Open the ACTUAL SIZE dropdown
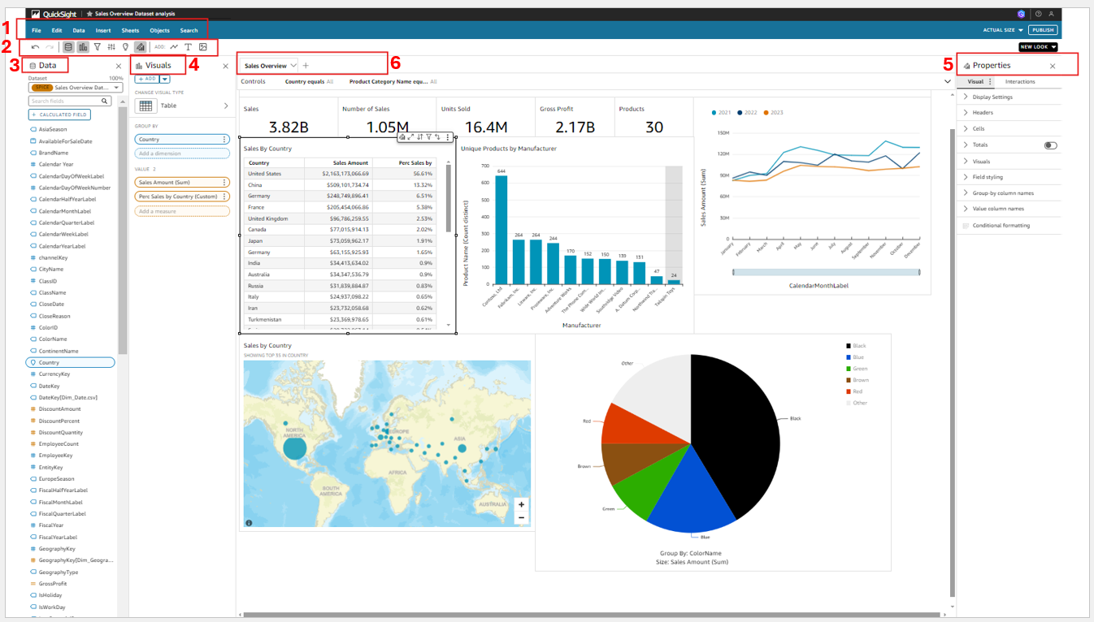The image size is (1094, 622). (x=1003, y=30)
